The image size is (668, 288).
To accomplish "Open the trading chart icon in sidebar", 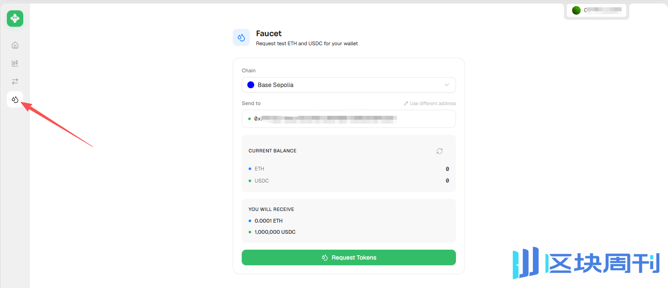I will 15,63.
